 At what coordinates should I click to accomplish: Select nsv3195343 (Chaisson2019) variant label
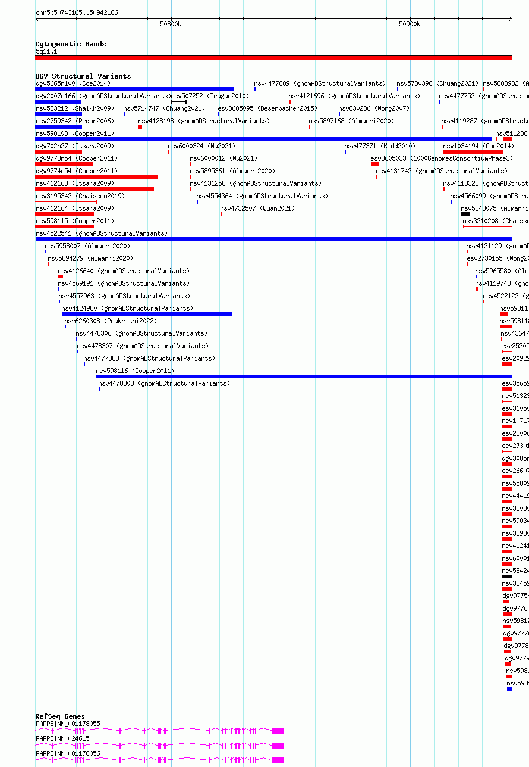[80, 196]
